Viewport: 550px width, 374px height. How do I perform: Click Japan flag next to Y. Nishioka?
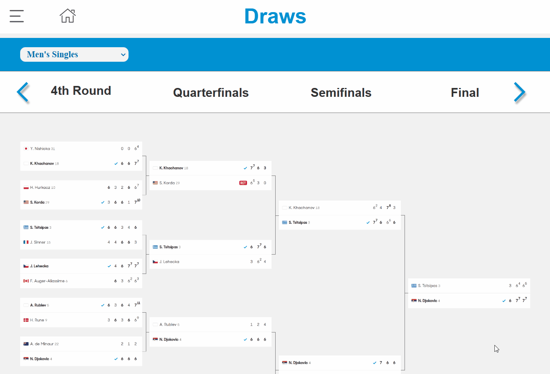[x=26, y=149]
